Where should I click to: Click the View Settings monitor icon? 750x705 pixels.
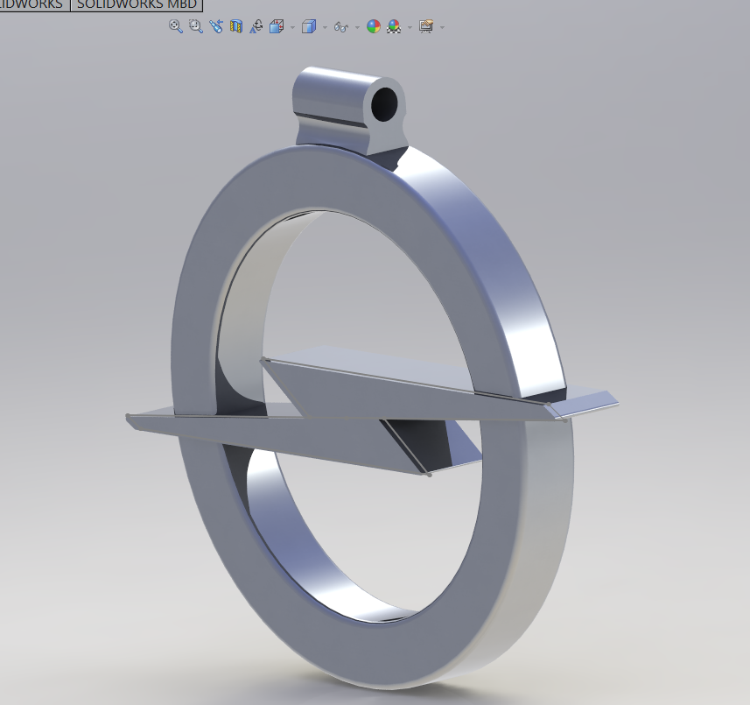[x=426, y=26]
